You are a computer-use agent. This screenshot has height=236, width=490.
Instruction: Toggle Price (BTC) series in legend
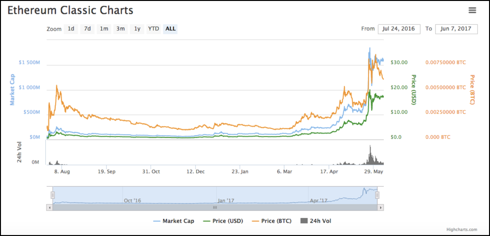coord(271,221)
